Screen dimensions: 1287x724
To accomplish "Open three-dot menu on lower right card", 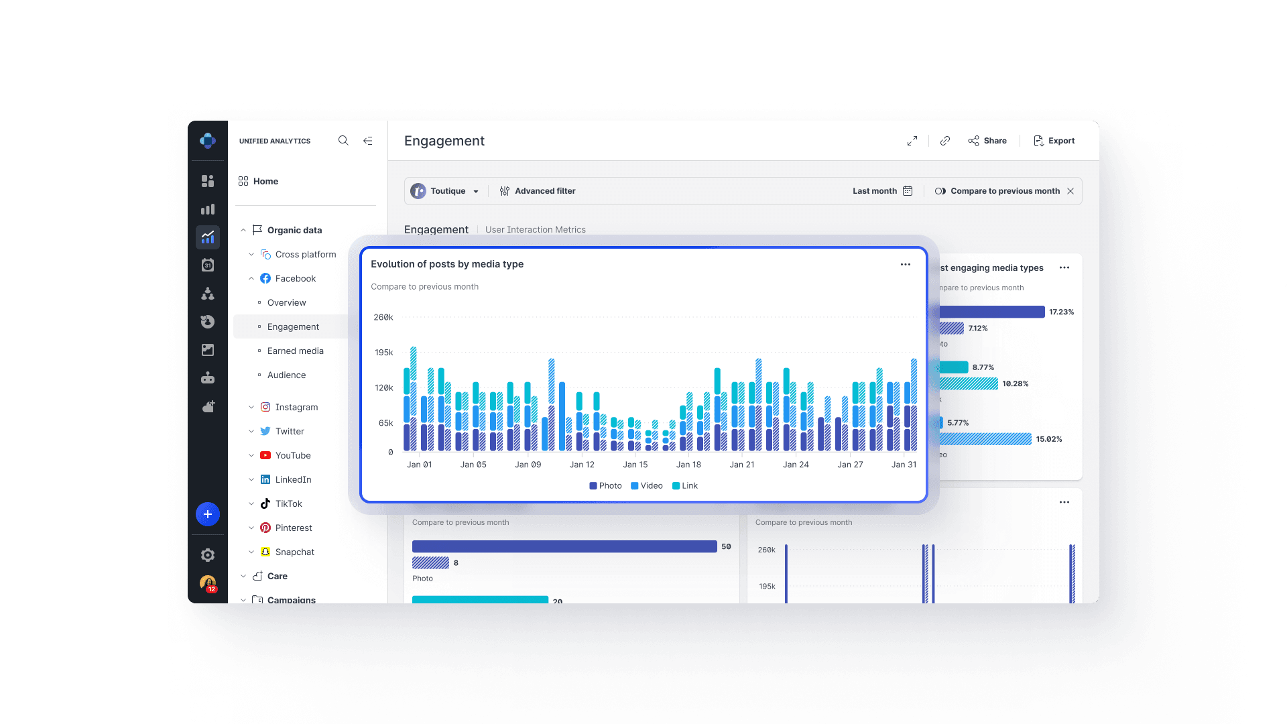I will 1064,502.
